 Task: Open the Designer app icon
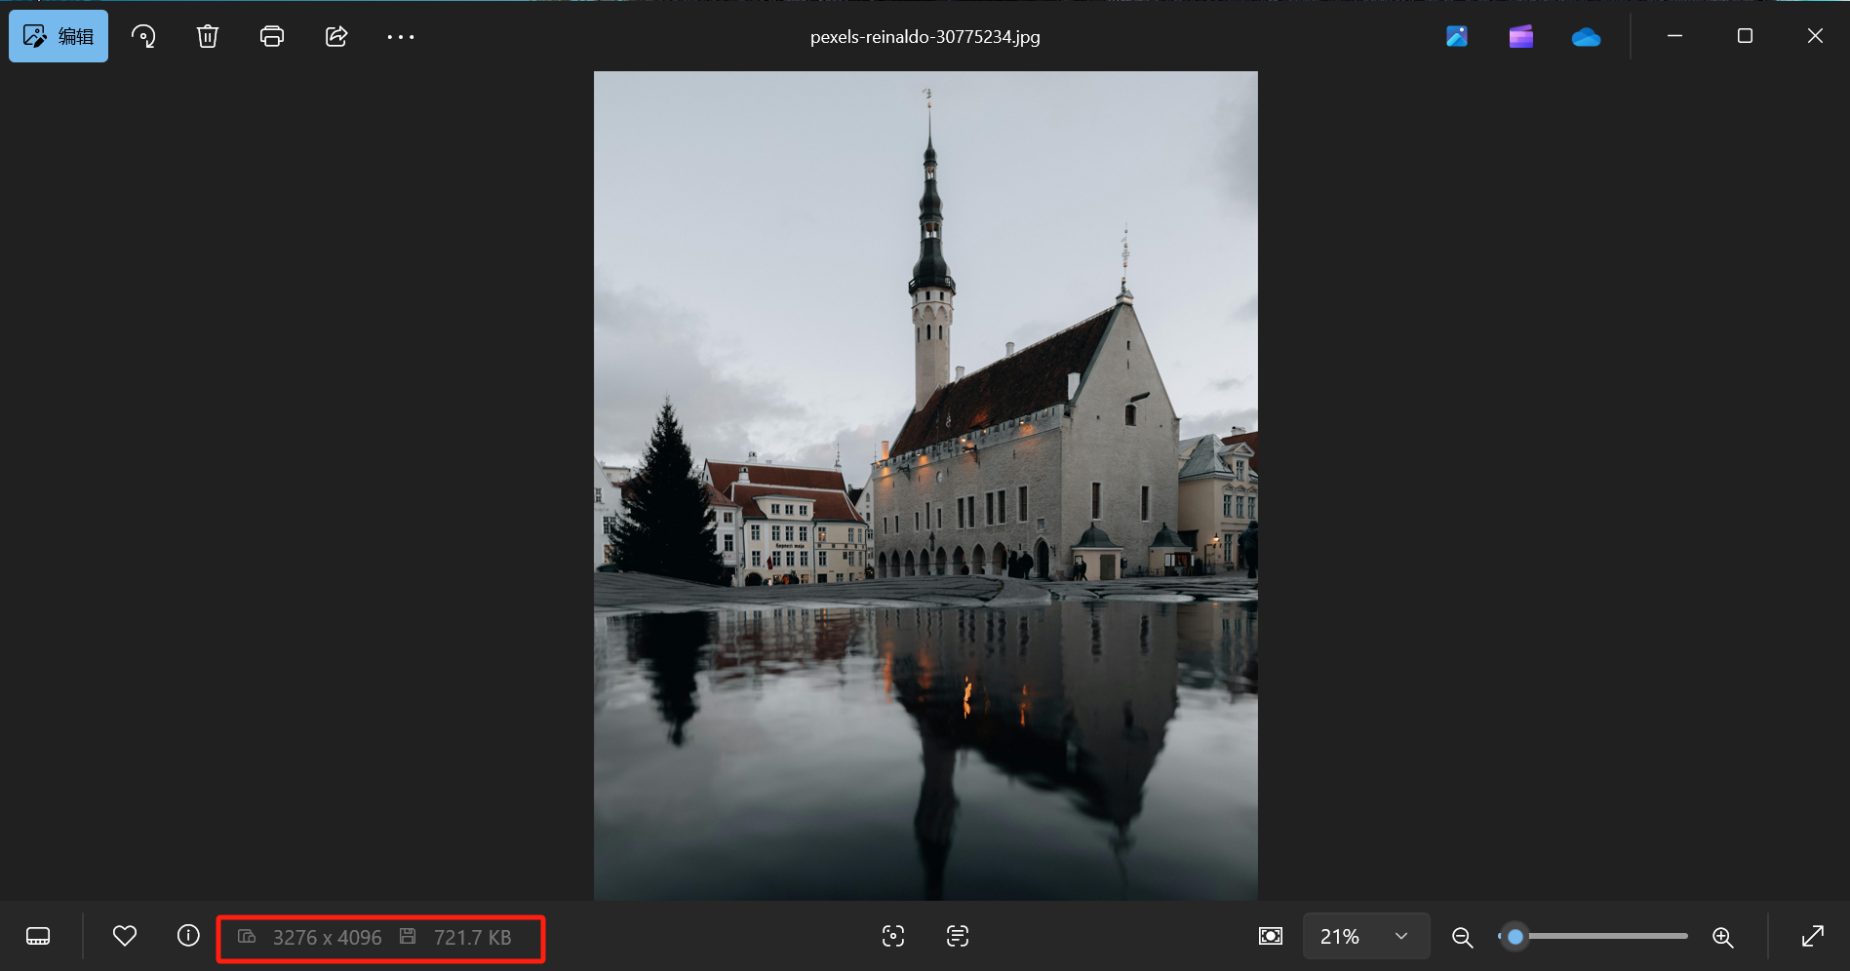[1457, 36]
